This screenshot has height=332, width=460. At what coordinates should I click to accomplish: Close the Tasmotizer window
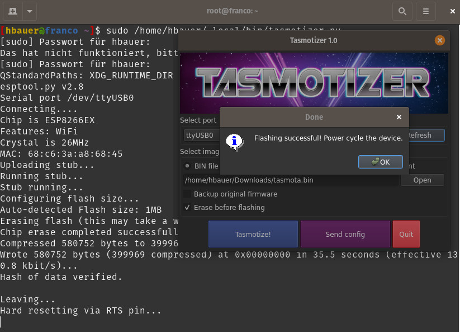click(439, 40)
